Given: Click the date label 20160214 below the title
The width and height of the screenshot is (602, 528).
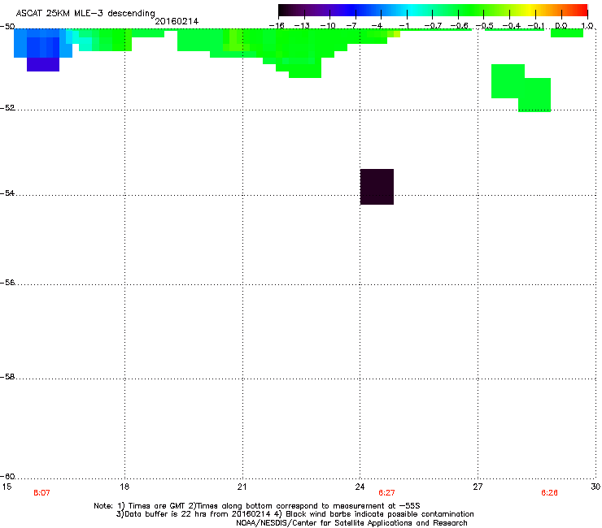Looking at the screenshot, I should [x=177, y=21].
